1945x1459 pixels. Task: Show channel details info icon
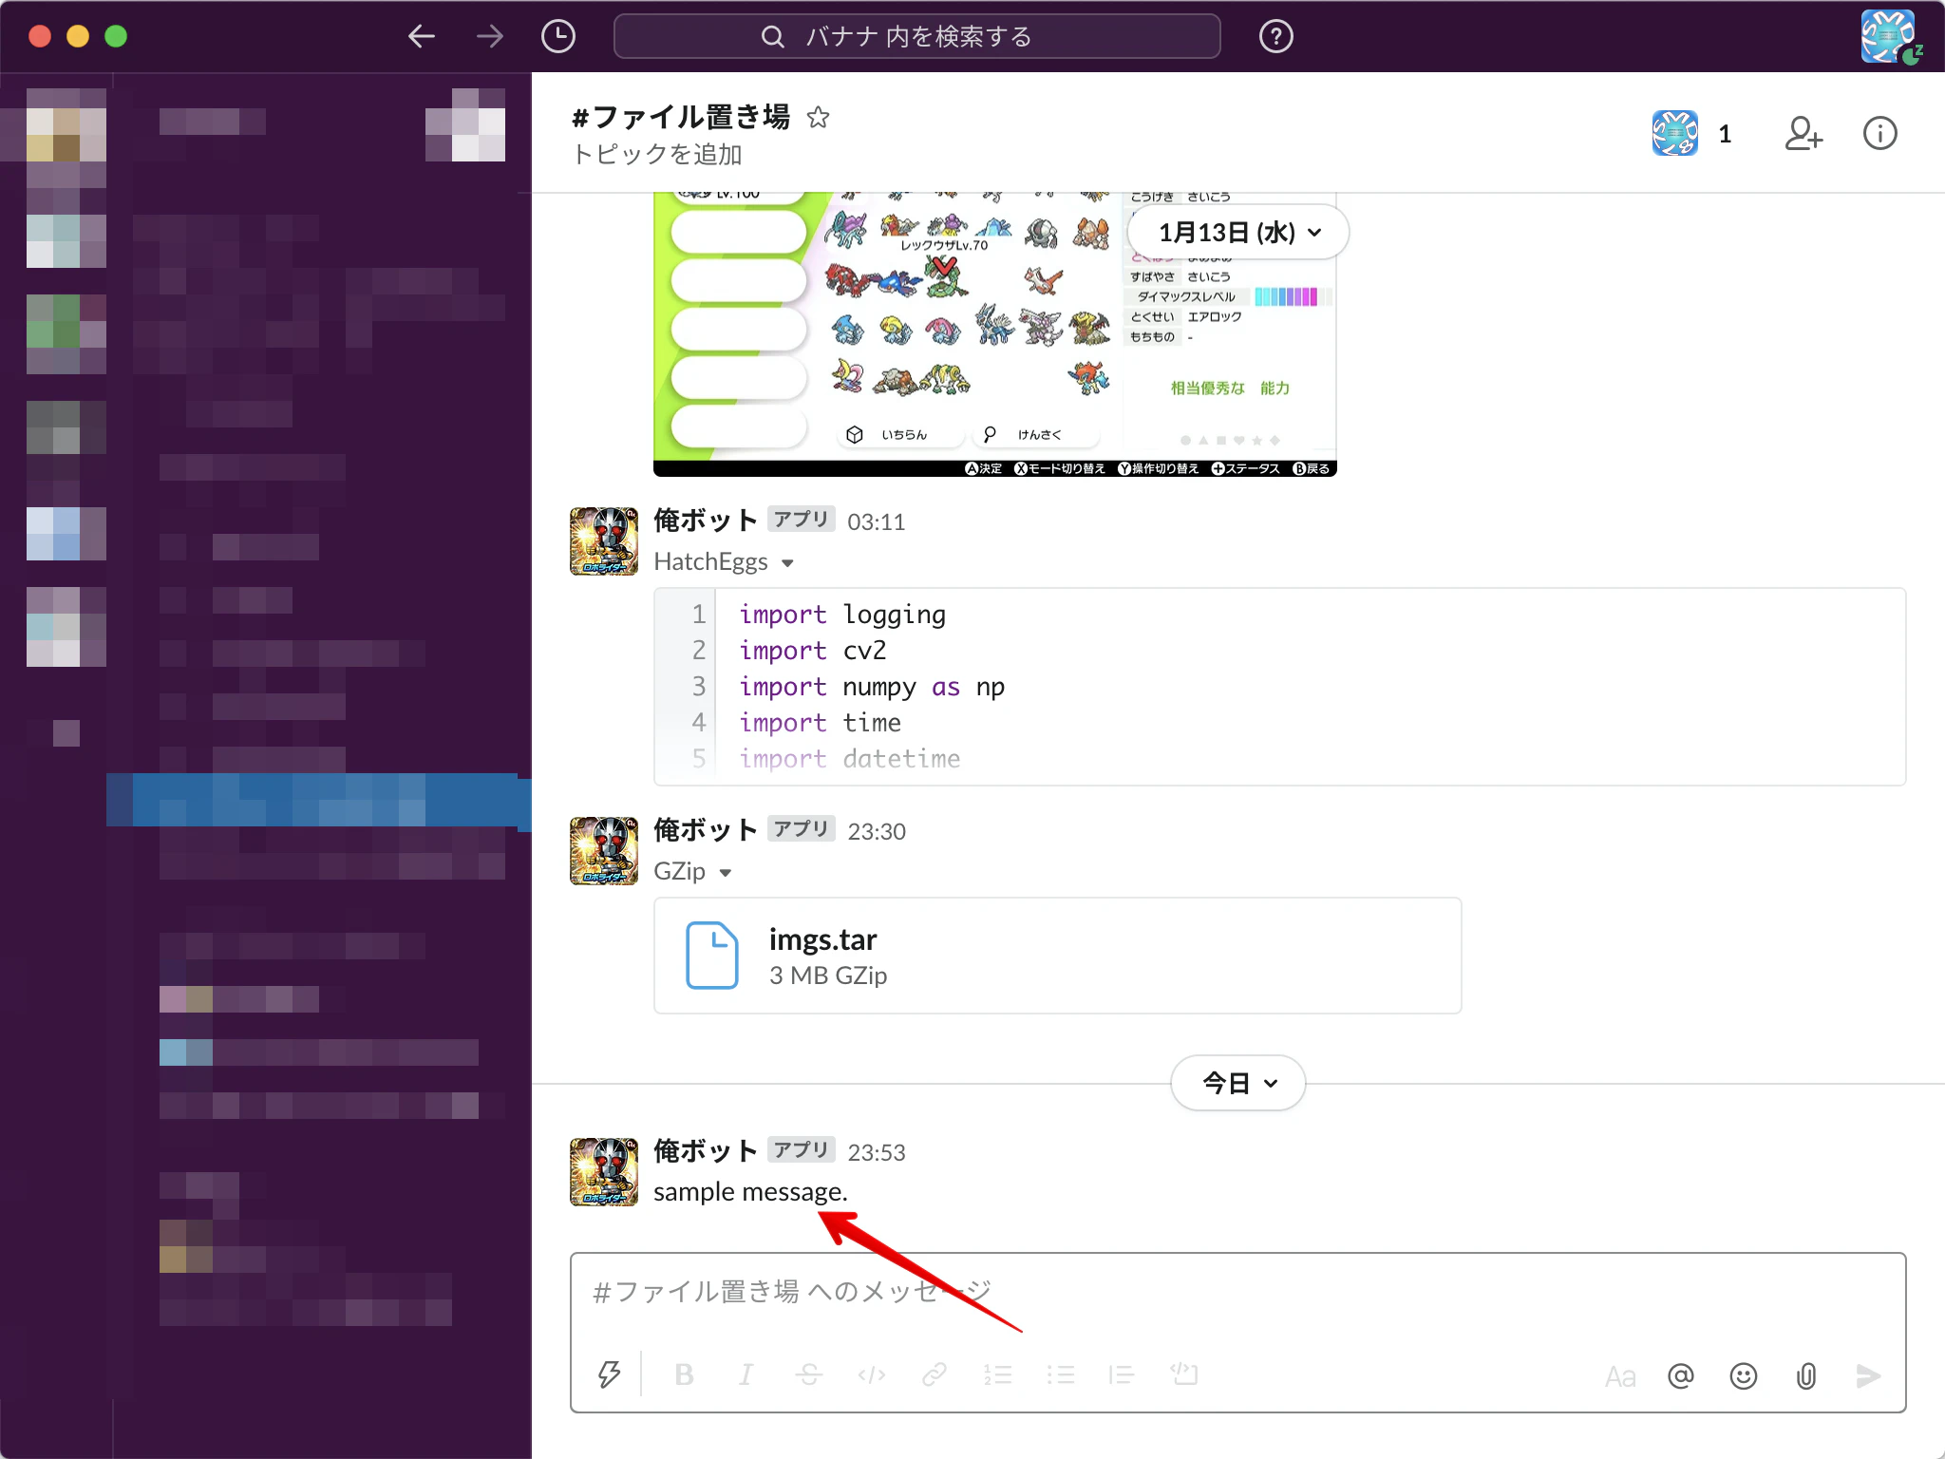tap(1879, 134)
